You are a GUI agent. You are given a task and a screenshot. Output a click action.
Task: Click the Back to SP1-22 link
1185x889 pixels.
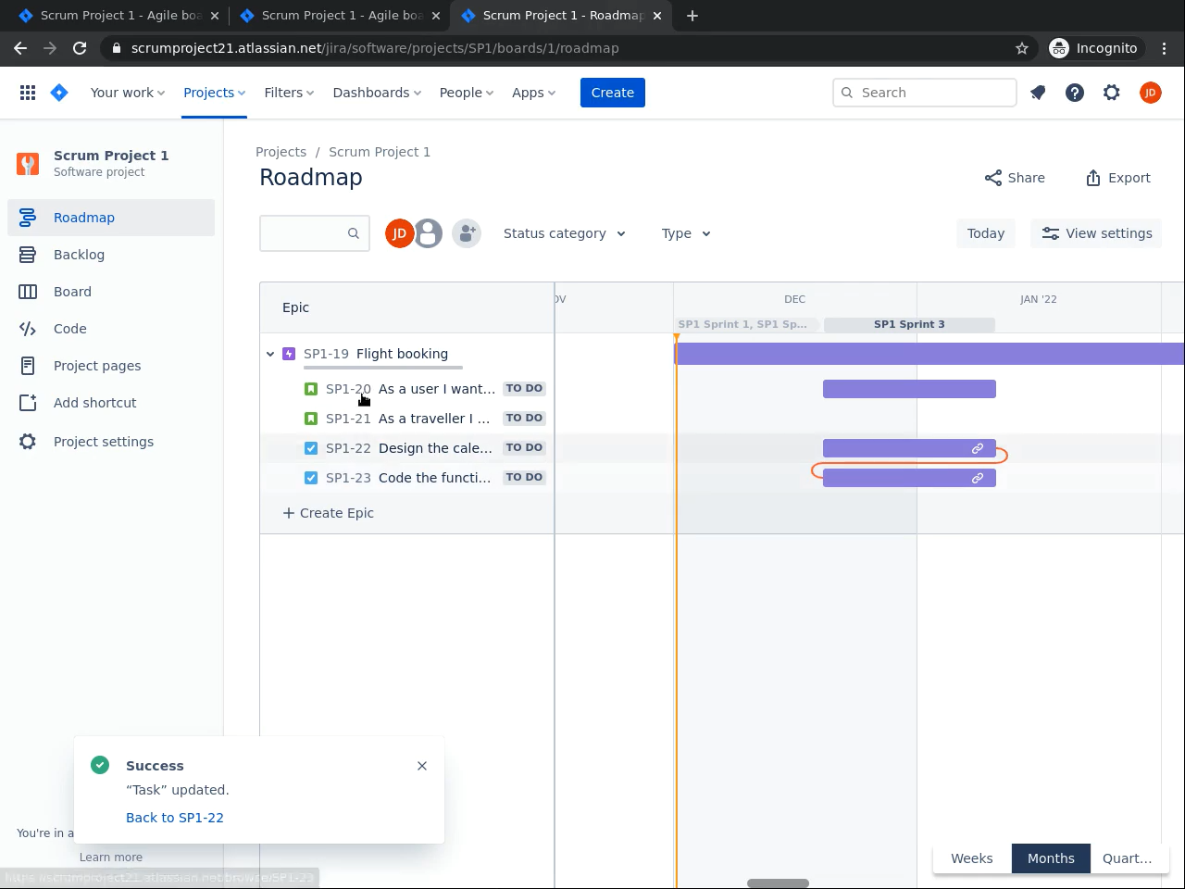point(175,818)
